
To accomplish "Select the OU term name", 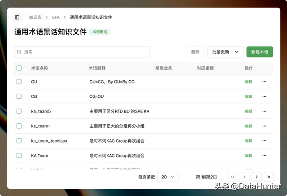I will pyautogui.click(x=34, y=82).
